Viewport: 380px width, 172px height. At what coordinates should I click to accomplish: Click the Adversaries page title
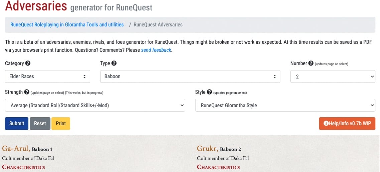coord(36,6)
